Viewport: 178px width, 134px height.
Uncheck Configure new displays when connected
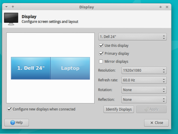coord(9,109)
